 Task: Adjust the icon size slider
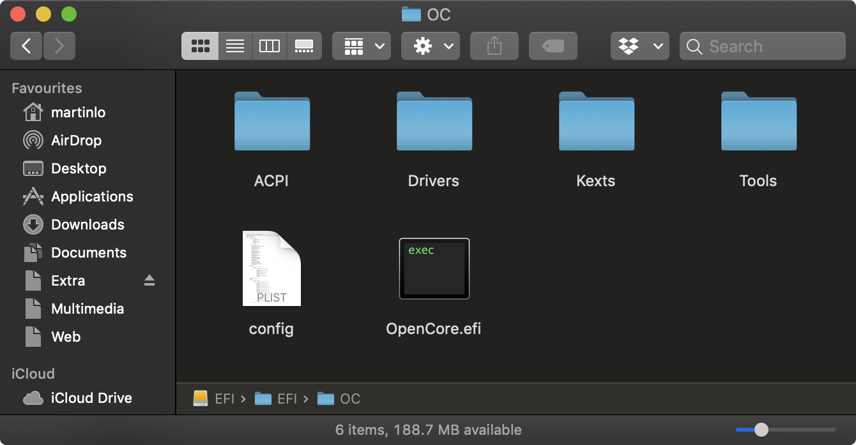pyautogui.click(x=761, y=430)
